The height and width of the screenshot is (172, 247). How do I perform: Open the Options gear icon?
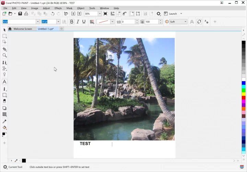158,14
